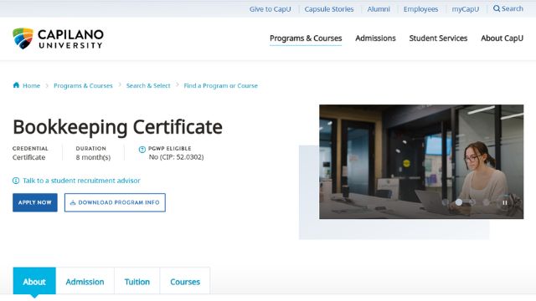Click the '8 month(s)' duration value
This screenshot has width=536, height=301.
pos(93,157)
